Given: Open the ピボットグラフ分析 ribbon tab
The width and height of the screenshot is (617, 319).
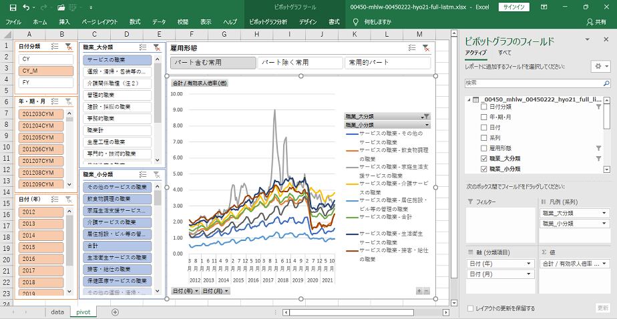Looking at the screenshot, I should (268, 22).
